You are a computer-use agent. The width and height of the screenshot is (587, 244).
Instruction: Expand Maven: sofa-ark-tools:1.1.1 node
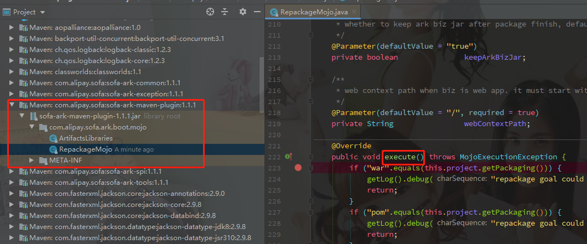coord(12,183)
